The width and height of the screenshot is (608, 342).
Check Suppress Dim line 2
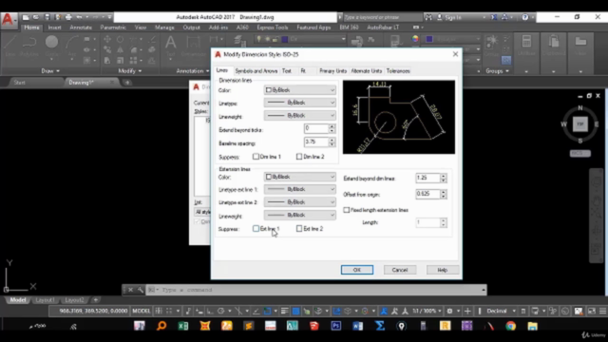click(x=299, y=157)
